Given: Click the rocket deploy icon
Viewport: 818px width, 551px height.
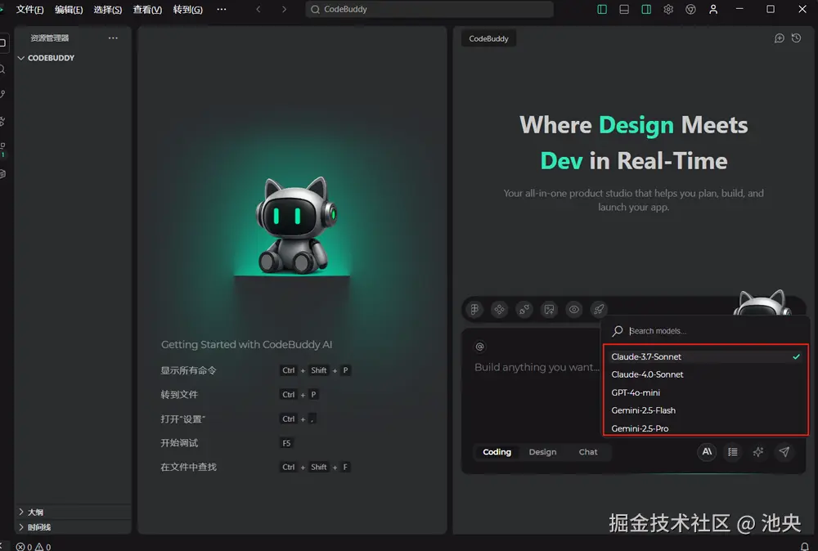Looking at the screenshot, I should click(599, 310).
